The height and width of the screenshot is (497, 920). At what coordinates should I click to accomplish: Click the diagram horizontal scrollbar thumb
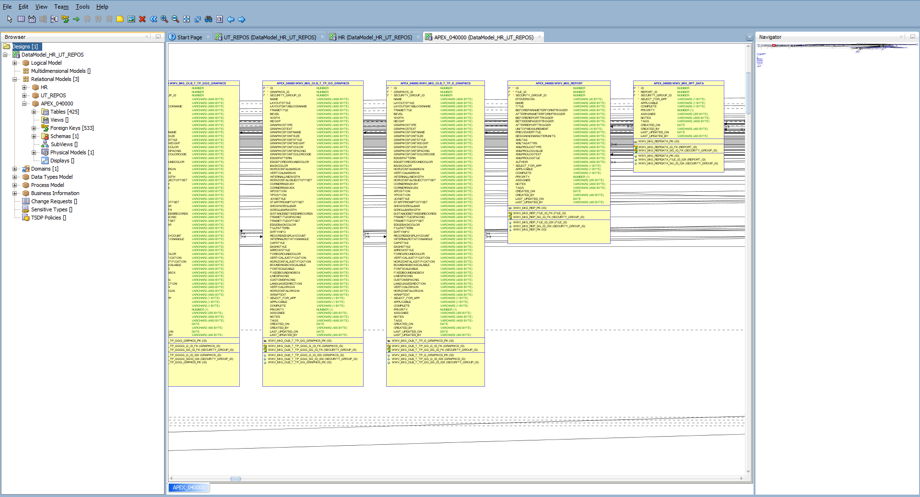click(236, 478)
